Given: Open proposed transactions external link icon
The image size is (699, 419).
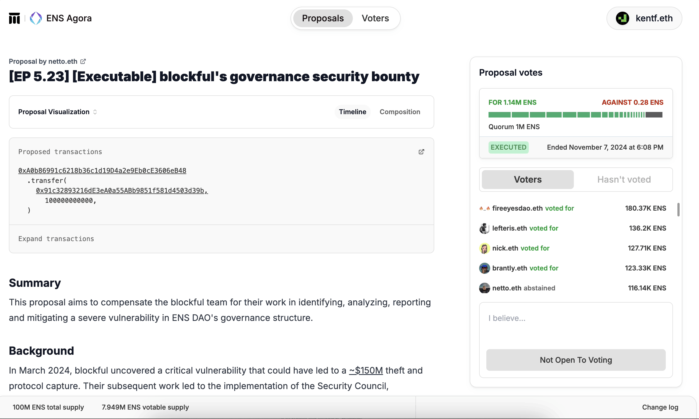Looking at the screenshot, I should coord(421,152).
